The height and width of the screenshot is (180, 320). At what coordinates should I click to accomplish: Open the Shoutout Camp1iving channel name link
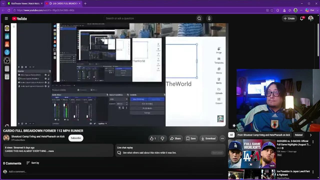pos(38,136)
